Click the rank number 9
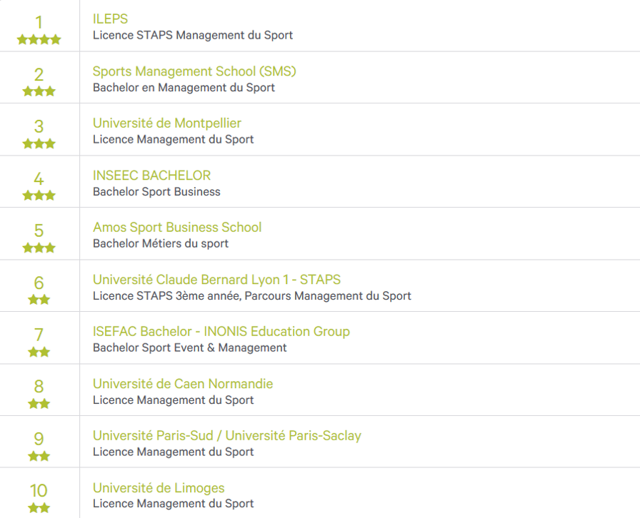The height and width of the screenshot is (518, 640). click(39, 439)
